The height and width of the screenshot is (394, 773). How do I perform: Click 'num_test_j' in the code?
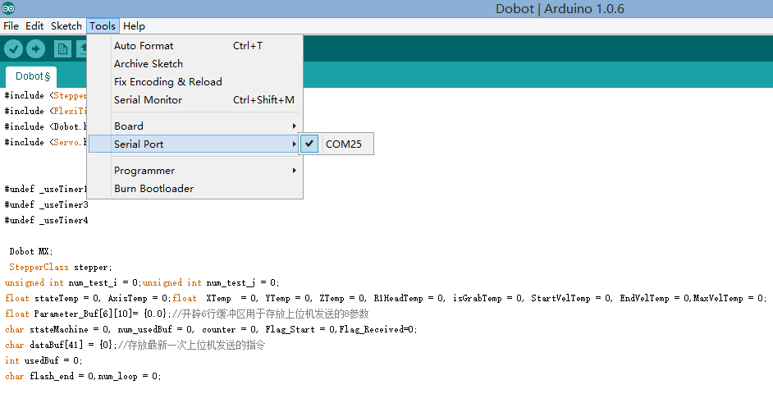[231, 283]
